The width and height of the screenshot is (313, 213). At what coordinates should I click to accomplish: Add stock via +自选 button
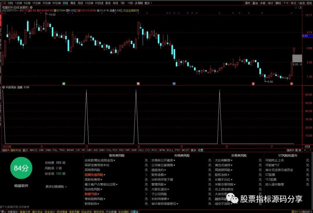click(x=301, y=3)
